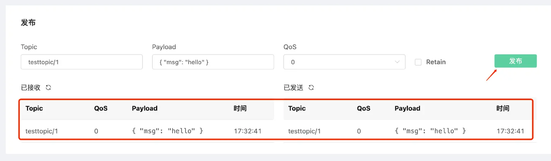This screenshot has height=161, width=551.
Task: Select testtopic/1 cell in received table
Action: pos(42,131)
